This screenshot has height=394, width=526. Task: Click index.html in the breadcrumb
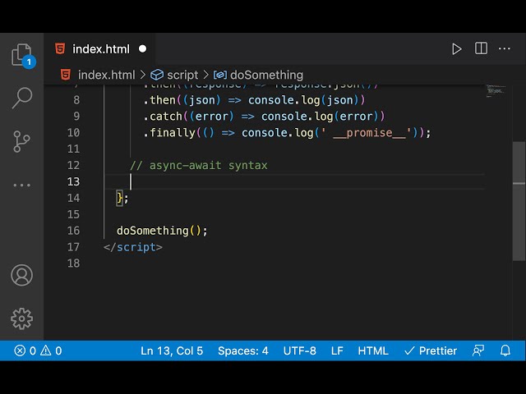click(106, 75)
